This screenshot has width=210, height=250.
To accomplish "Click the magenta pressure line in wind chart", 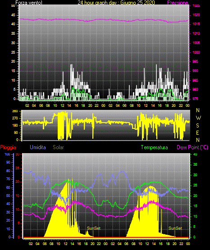I will tap(104, 20).
